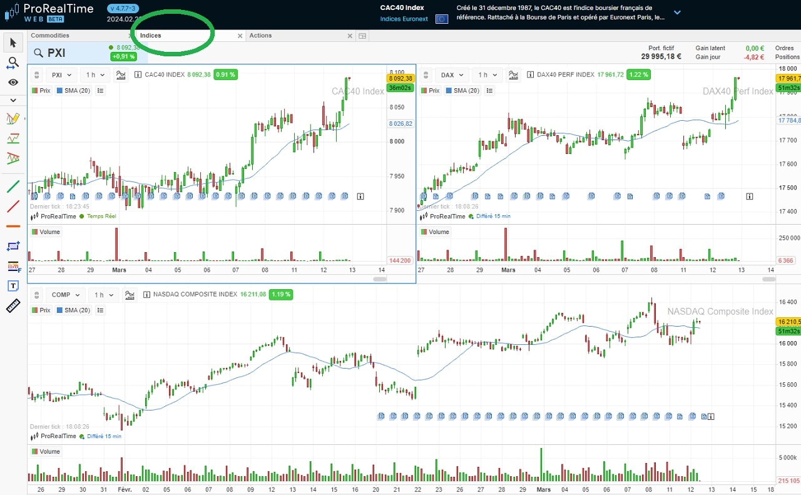This screenshot has width=801, height=495.
Task: Click the SMA (20) label on NASDAQ chart
Action: [74, 310]
